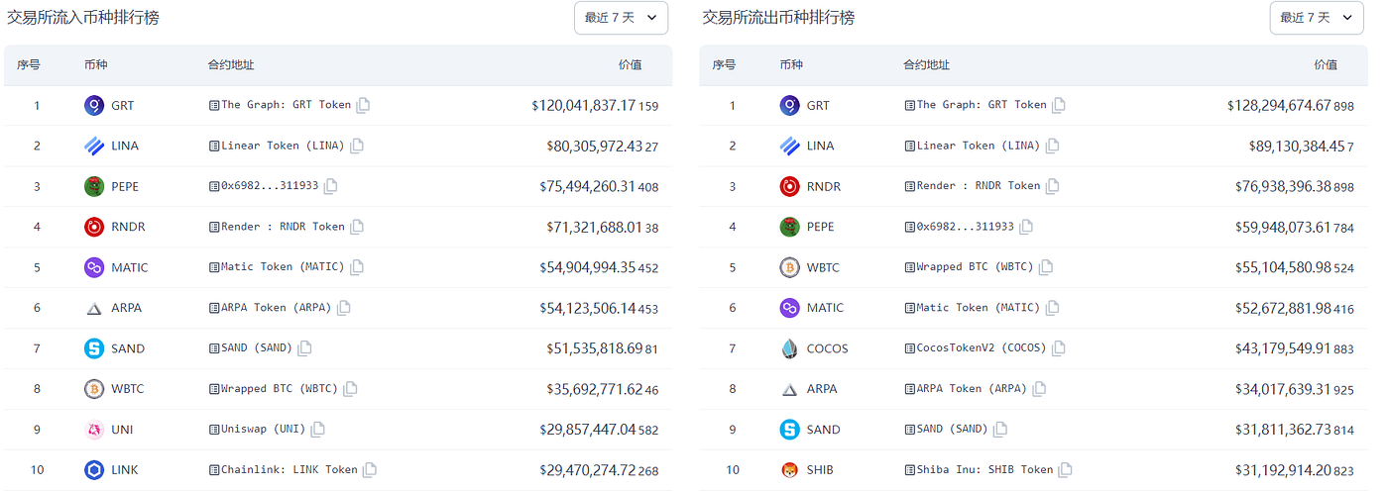The width and height of the screenshot is (1388, 491).
Task: Copy PEPE contract address in outflow table
Action: pos(1026,227)
